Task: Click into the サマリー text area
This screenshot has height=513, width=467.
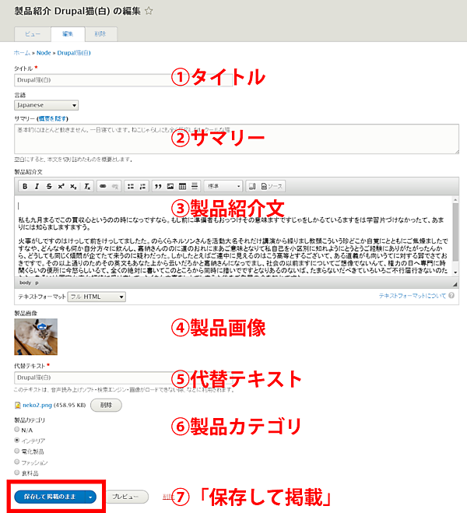Action: click(237, 139)
